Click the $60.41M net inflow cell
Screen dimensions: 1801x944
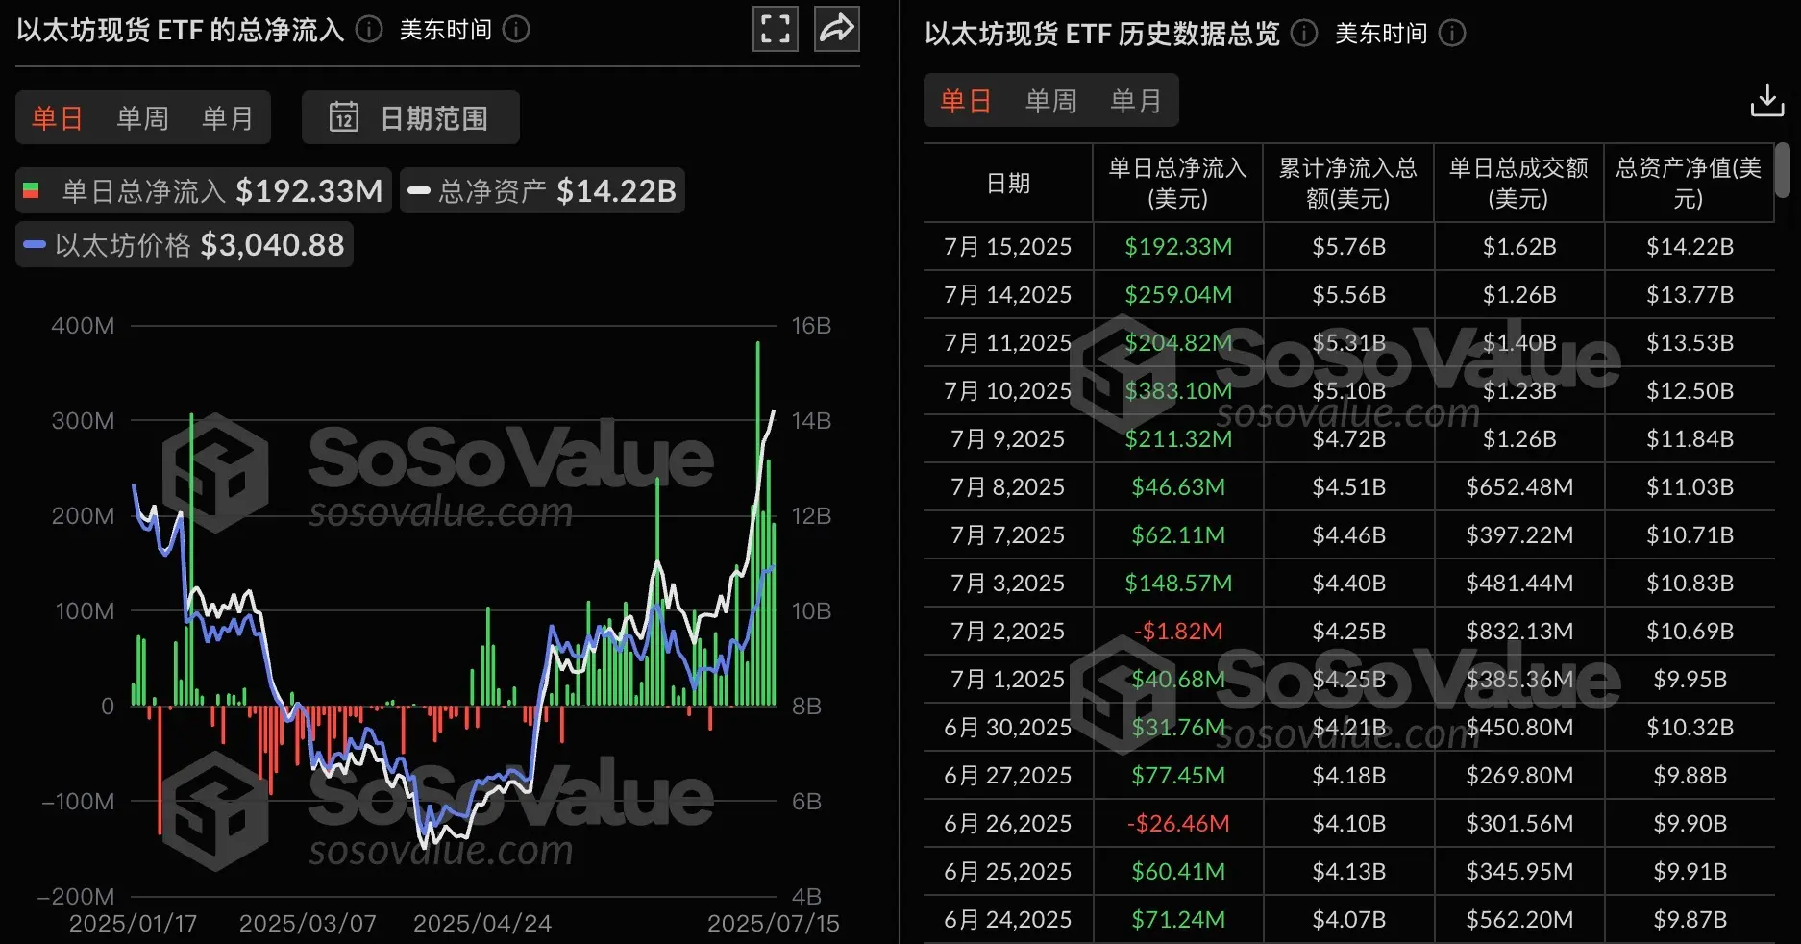click(x=1178, y=872)
